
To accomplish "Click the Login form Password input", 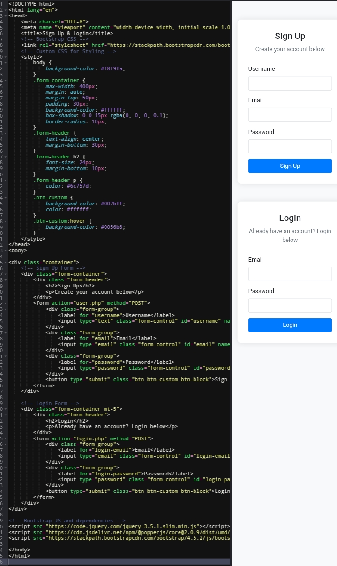I will pos(290,305).
